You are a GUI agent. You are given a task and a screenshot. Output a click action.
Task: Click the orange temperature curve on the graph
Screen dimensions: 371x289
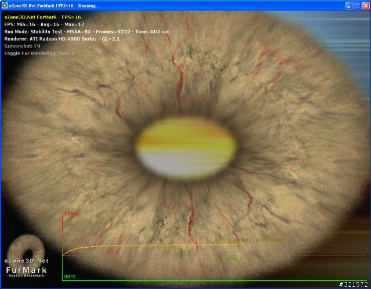[151, 245]
